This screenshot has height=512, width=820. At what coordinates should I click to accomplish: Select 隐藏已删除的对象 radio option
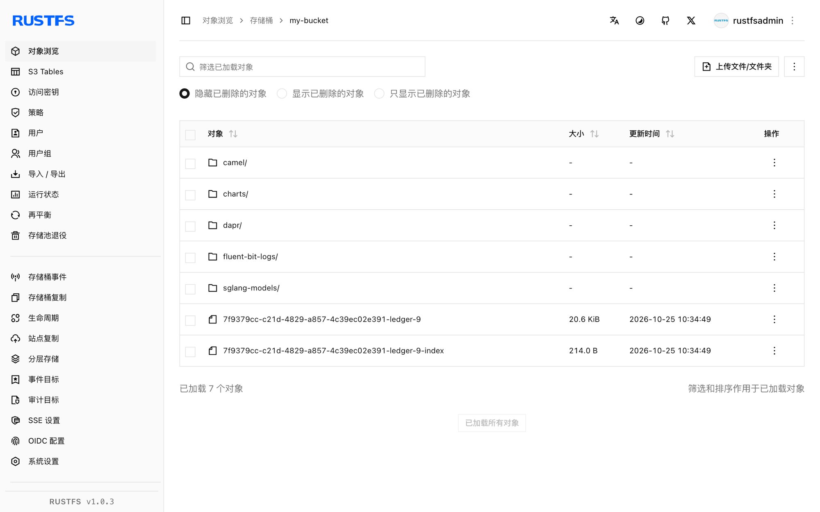tap(184, 94)
